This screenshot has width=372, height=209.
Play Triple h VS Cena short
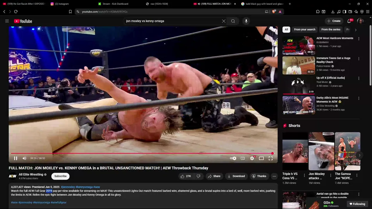coord(295,151)
